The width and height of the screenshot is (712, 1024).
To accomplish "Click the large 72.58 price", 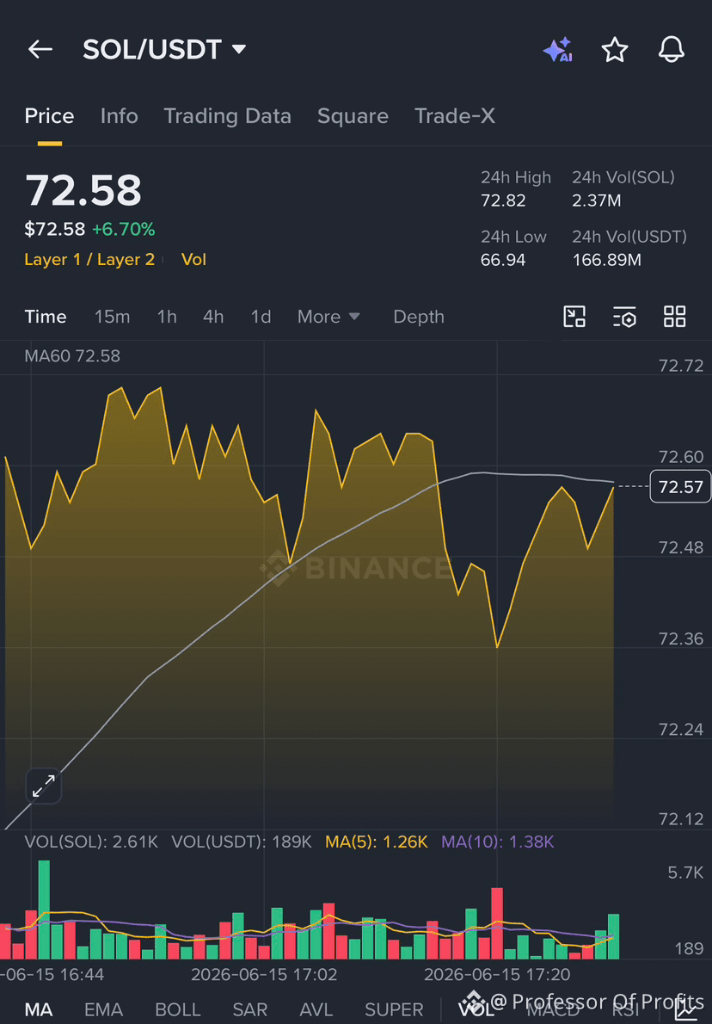I will point(83,190).
